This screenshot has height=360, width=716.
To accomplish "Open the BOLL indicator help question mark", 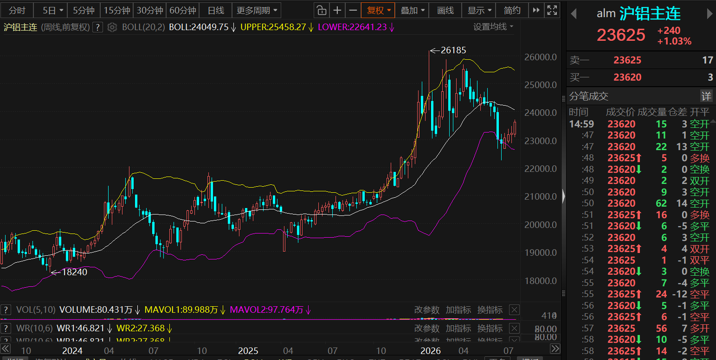I will click(x=97, y=27).
